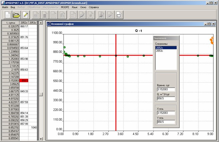Select well 2053c in the Скважины list

[160, 51]
